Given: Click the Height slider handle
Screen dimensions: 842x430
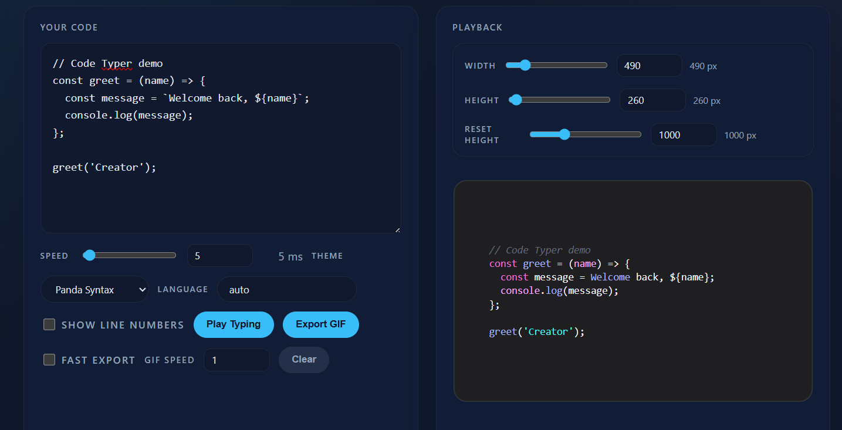Looking at the screenshot, I should (516, 100).
